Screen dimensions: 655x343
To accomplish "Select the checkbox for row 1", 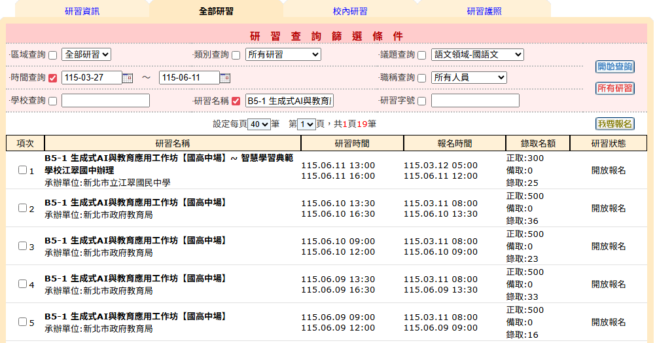I will click(22, 170).
